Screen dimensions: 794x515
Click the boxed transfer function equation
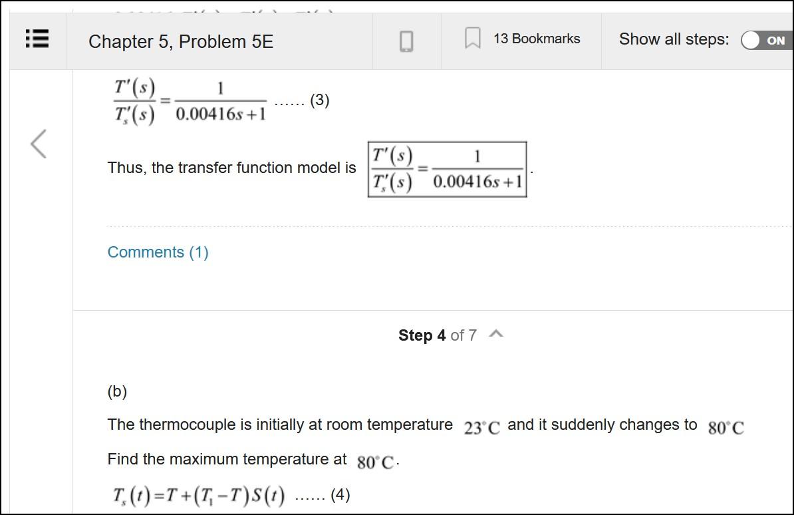tap(447, 168)
